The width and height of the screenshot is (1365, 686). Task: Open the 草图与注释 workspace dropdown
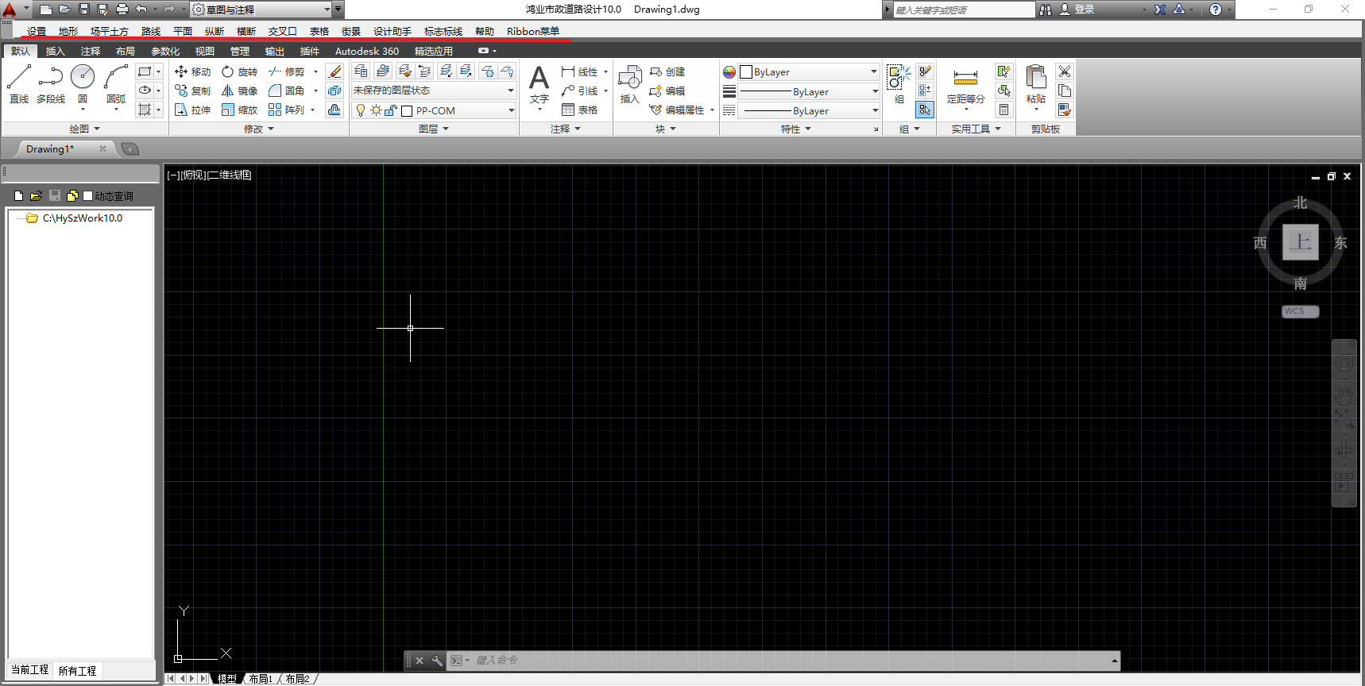327,10
